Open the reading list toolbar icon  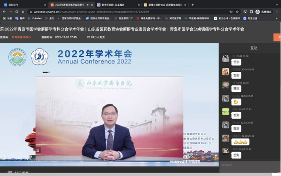click(245, 12)
